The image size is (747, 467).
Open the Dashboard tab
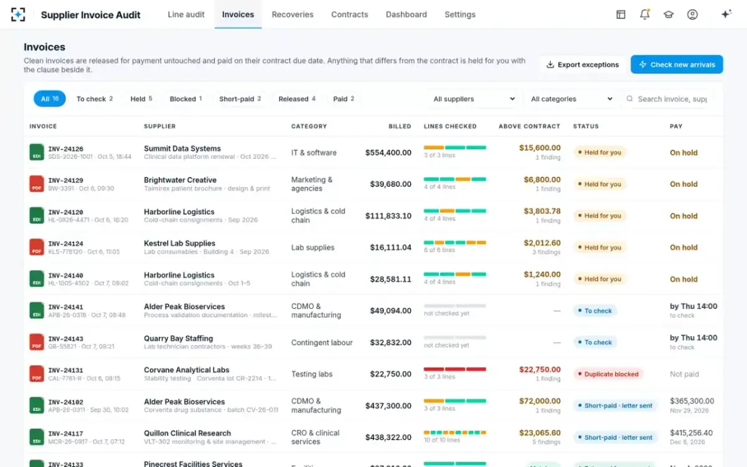tap(406, 14)
